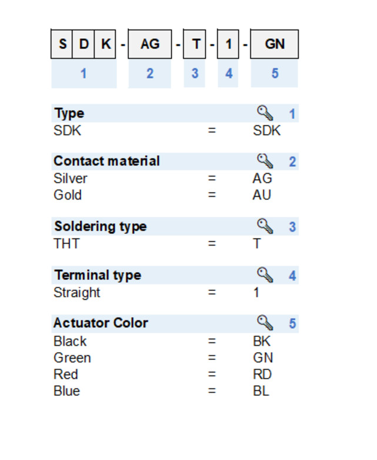The width and height of the screenshot is (377, 460).
Task: Click position number 5 under GN box
Action: pos(275,74)
